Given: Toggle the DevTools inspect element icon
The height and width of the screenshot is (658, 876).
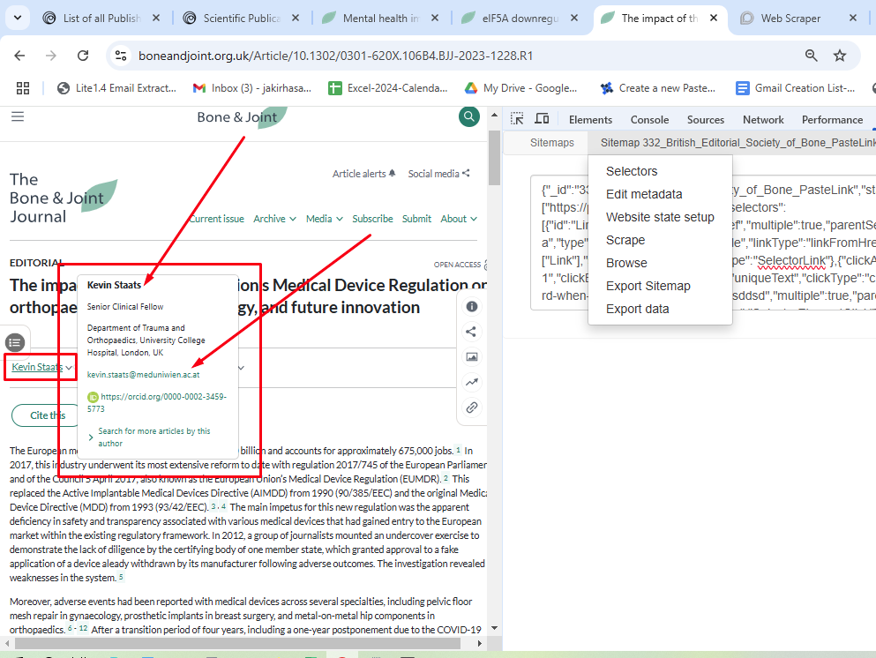Looking at the screenshot, I should [x=518, y=119].
